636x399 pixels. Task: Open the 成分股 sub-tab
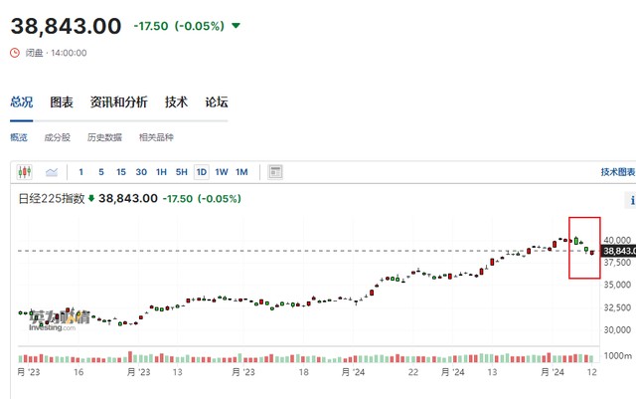[58, 137]
